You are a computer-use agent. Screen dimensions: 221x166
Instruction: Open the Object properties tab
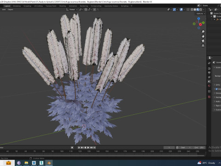(x=209, y=91)
